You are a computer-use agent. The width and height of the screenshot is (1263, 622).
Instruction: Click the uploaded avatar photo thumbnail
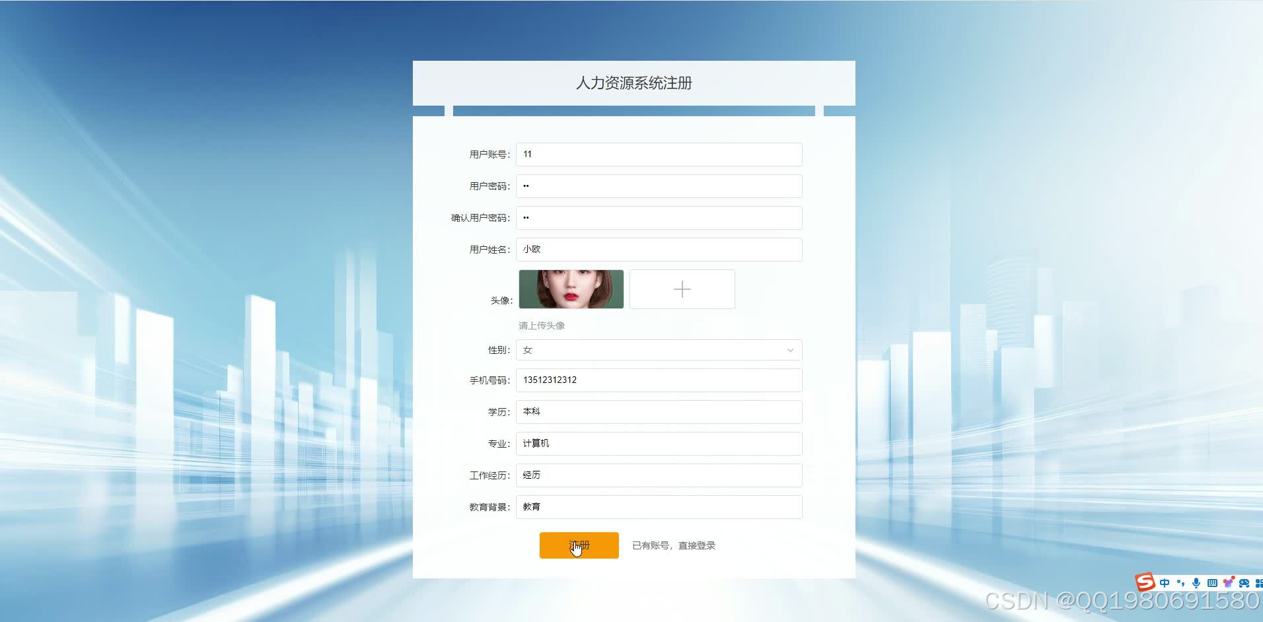tap(571, 289)
